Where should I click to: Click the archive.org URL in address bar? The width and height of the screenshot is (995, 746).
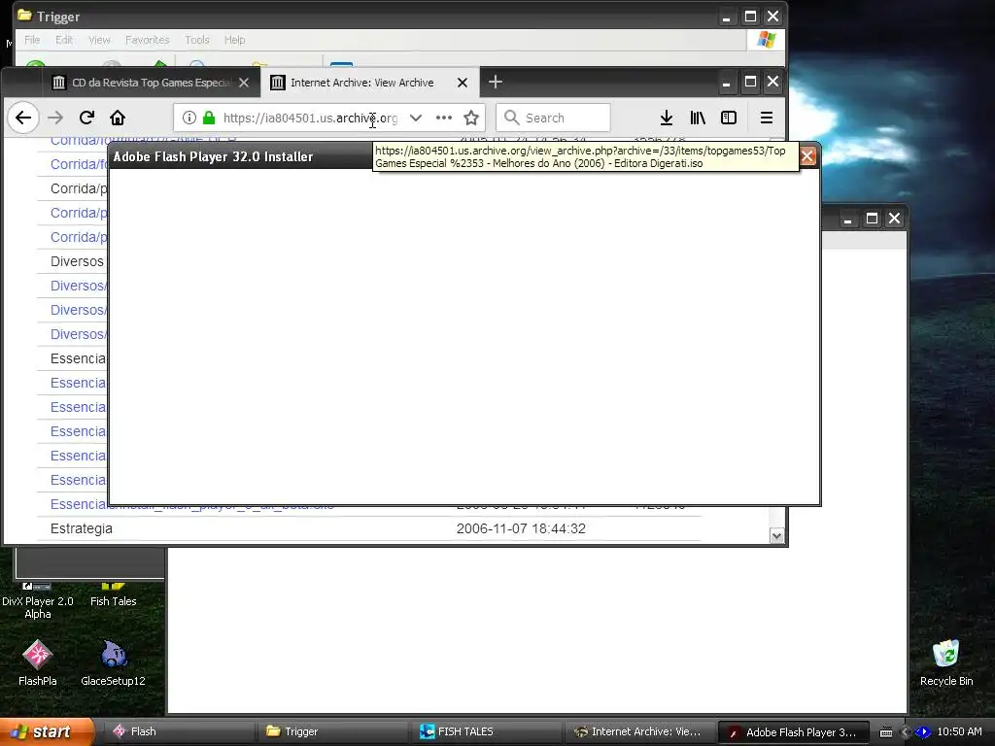click(310, 118)
